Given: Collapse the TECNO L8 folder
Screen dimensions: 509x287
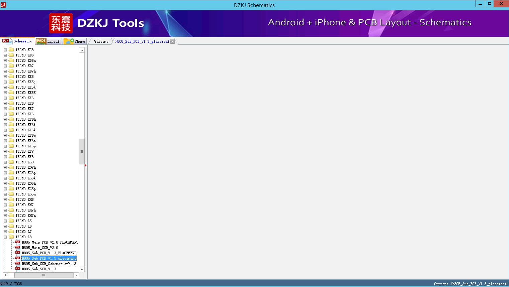Looking at the screenshot, I should [x=5, y=237].
